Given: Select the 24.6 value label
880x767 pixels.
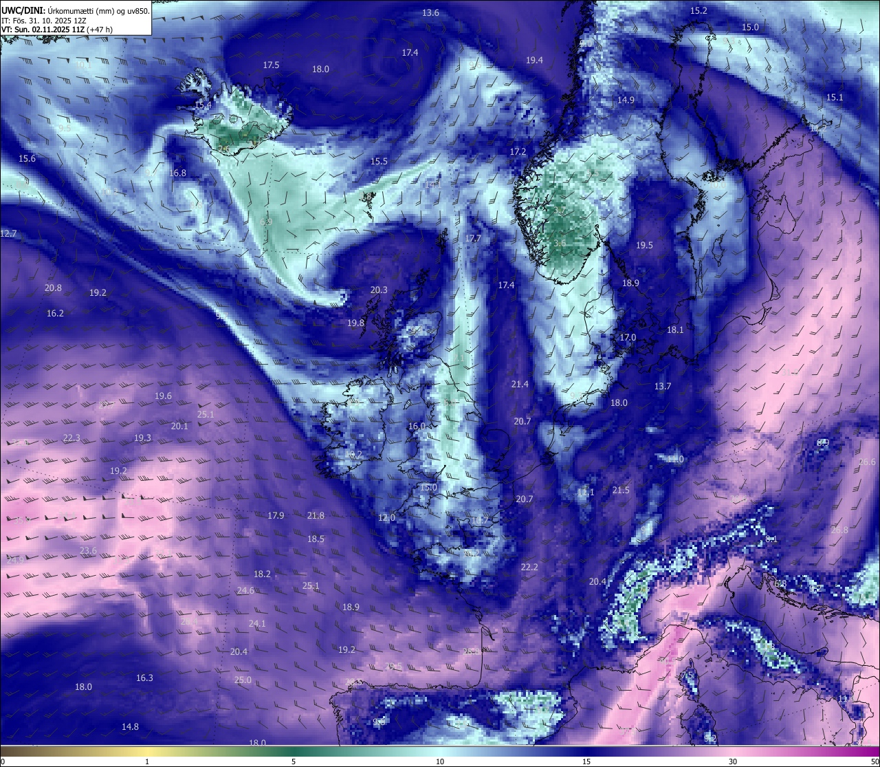Looking at the screenshot, I should 245,591.
